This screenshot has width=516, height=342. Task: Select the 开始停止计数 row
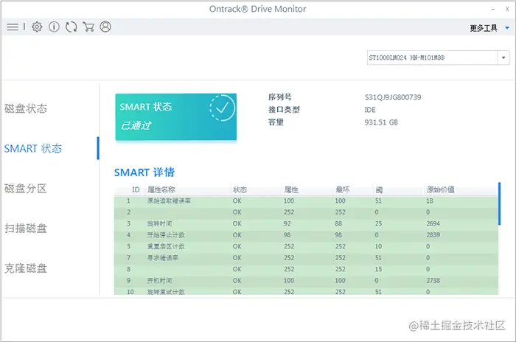click(x=306, y=235)
